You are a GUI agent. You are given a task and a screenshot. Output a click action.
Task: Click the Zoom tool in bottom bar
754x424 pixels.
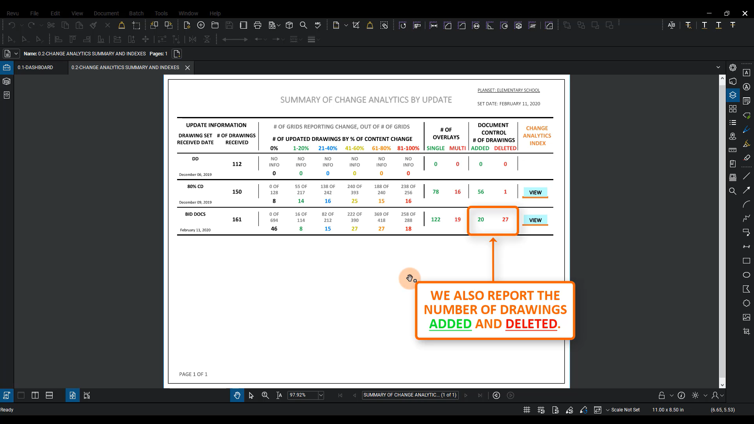pyautogui.click(x=265, y=395)
